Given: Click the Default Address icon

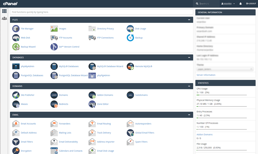Looking at the screenshot, I should (16, 133).
